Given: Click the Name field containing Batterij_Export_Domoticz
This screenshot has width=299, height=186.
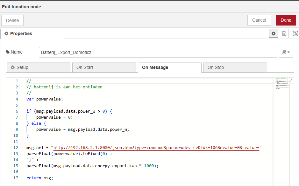Looking at the screenshot, I should click(x=158, y=52).
